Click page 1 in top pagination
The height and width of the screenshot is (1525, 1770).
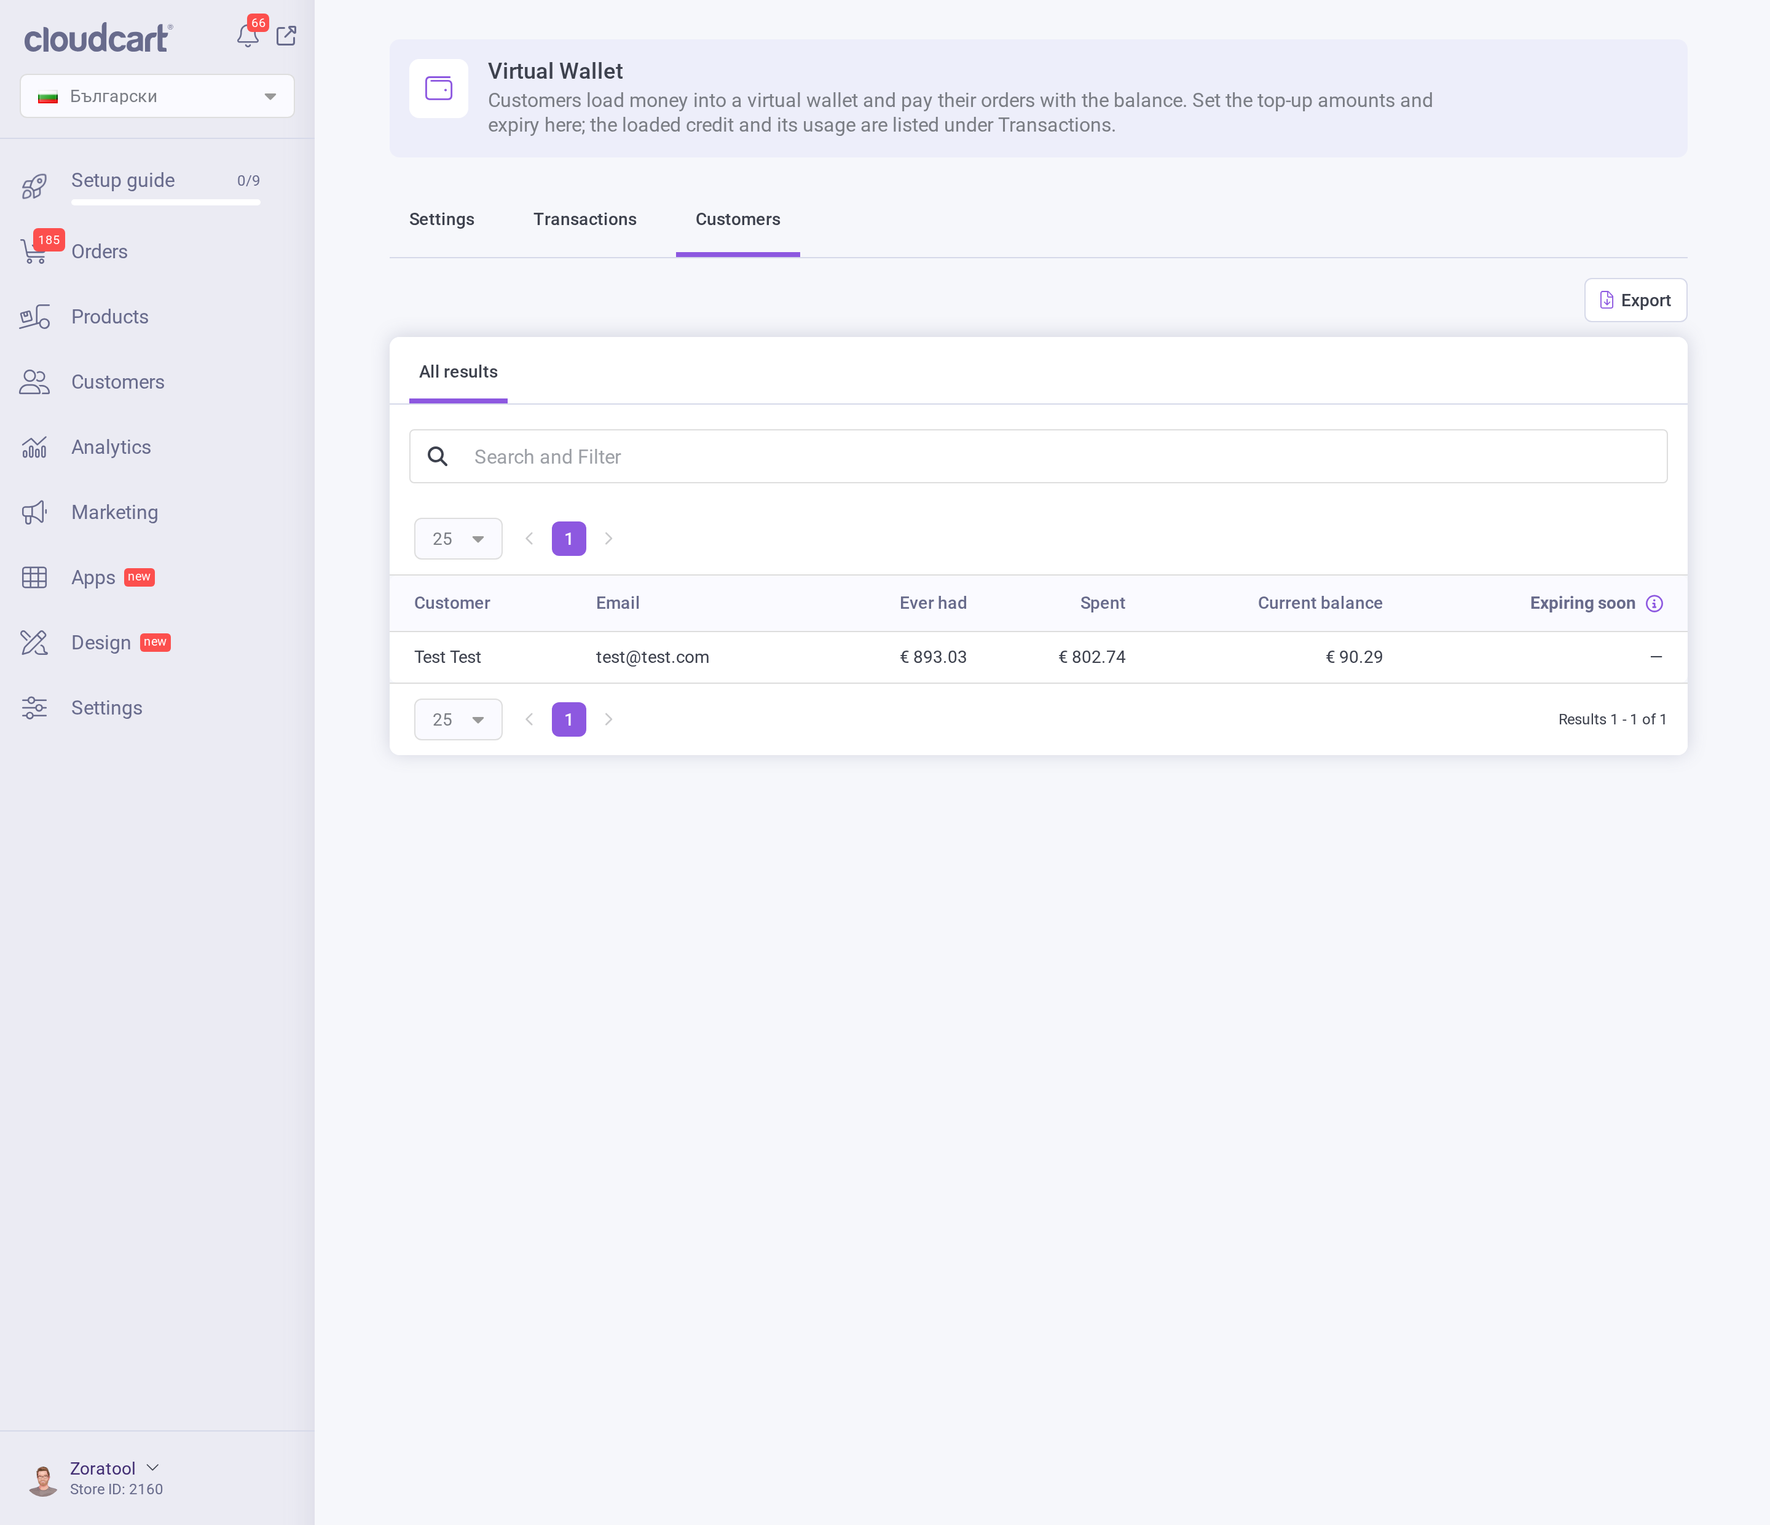coord(569,539)
